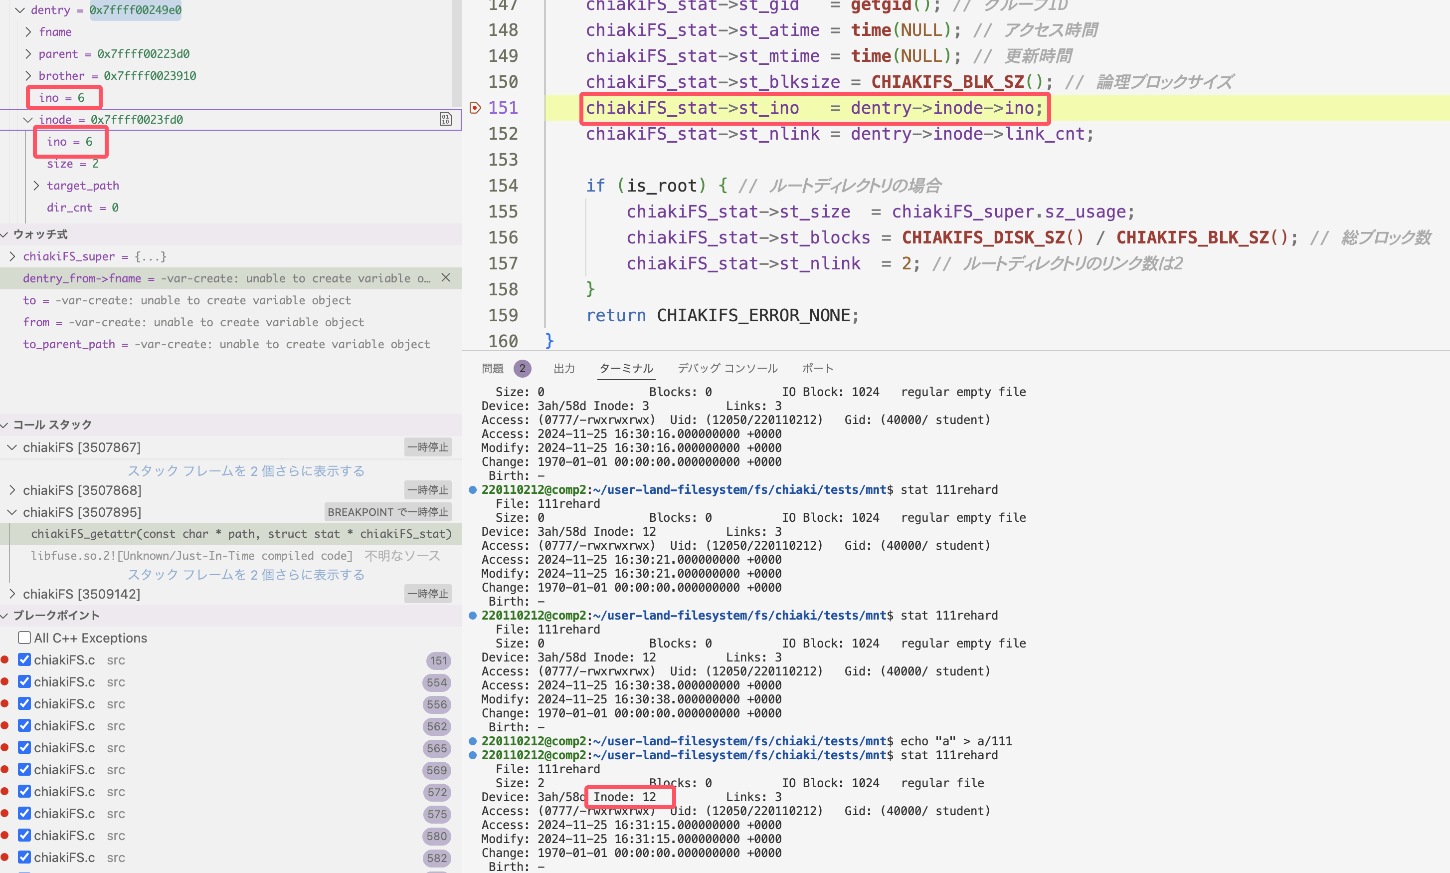Click dentry's 'ino = 6' variable

(62, 98)
